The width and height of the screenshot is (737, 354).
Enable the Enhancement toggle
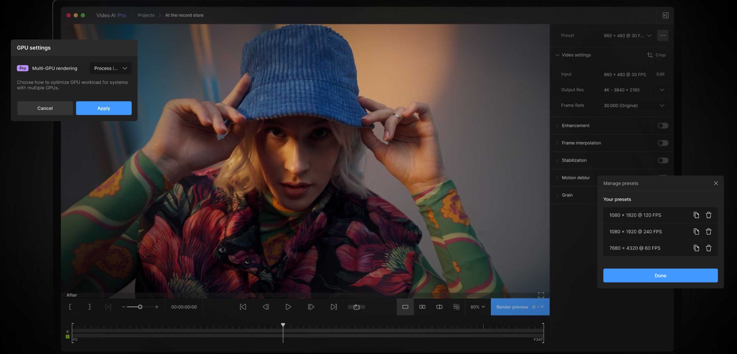662,126
